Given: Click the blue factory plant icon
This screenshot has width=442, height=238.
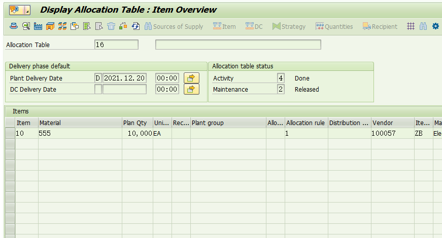Looking at the screenshot, I should (38, 26).
